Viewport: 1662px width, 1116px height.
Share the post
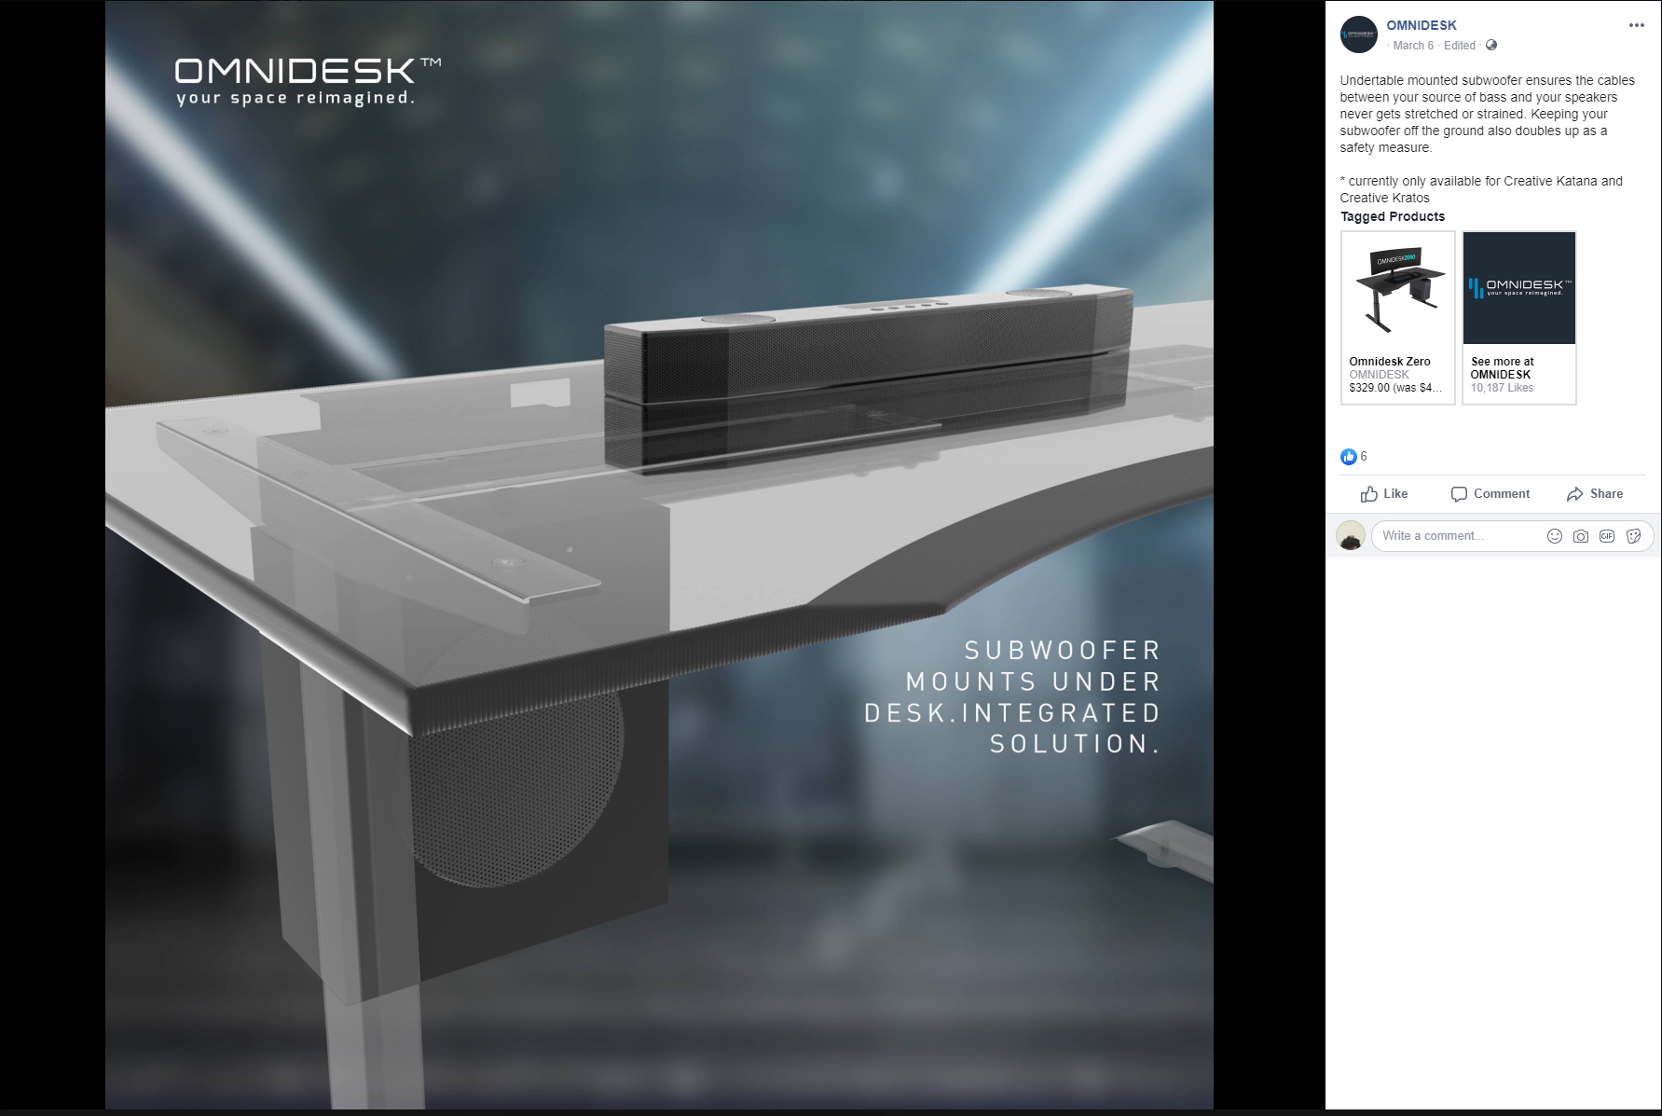tap(1595, 494)
